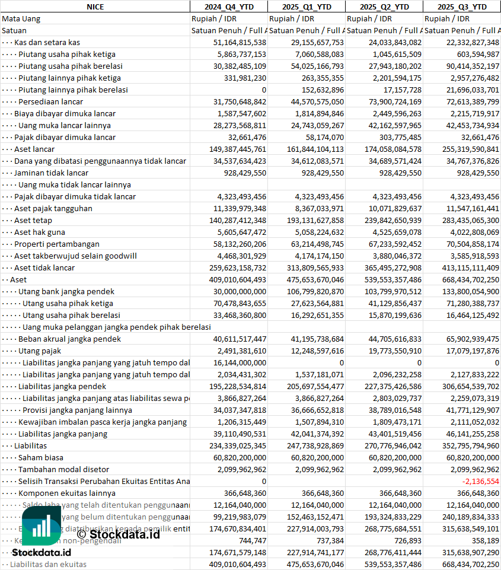Select Aset takberwujud selain goodwill label
This screenshot has width=501, height=570.
pyautogui.click(x=75, y=256)
